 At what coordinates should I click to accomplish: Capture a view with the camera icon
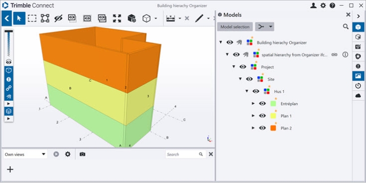pyautogui.click(x=82, y=154)
